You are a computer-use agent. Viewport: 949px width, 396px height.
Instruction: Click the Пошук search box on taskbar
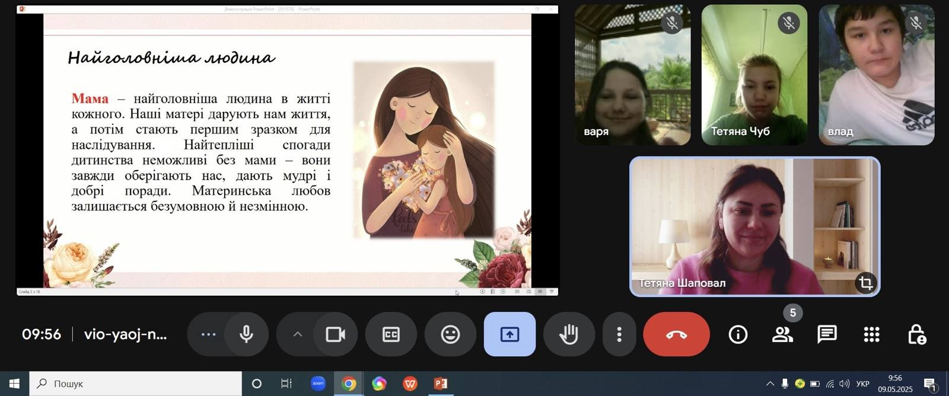[135, 384]
